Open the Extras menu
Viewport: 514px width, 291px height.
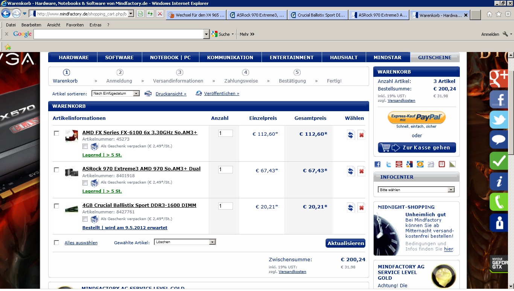(x=96, y=25)
